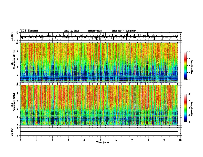
Task: Click the 'VLF Spectra' title text
Action: pyautogui.click(x=29, y=31)
